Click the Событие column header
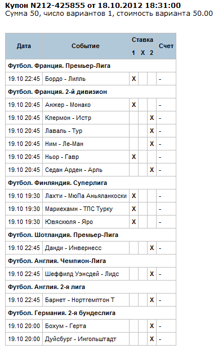 coord(86,46)
